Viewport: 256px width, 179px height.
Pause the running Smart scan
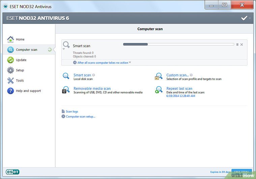[237, 44]
